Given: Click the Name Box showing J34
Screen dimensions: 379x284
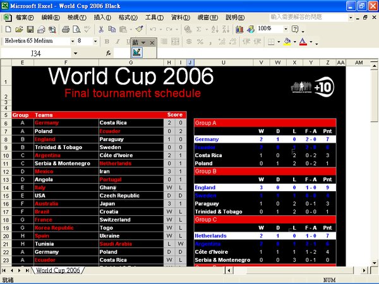Looking at the screenshot, I should 36,53.
